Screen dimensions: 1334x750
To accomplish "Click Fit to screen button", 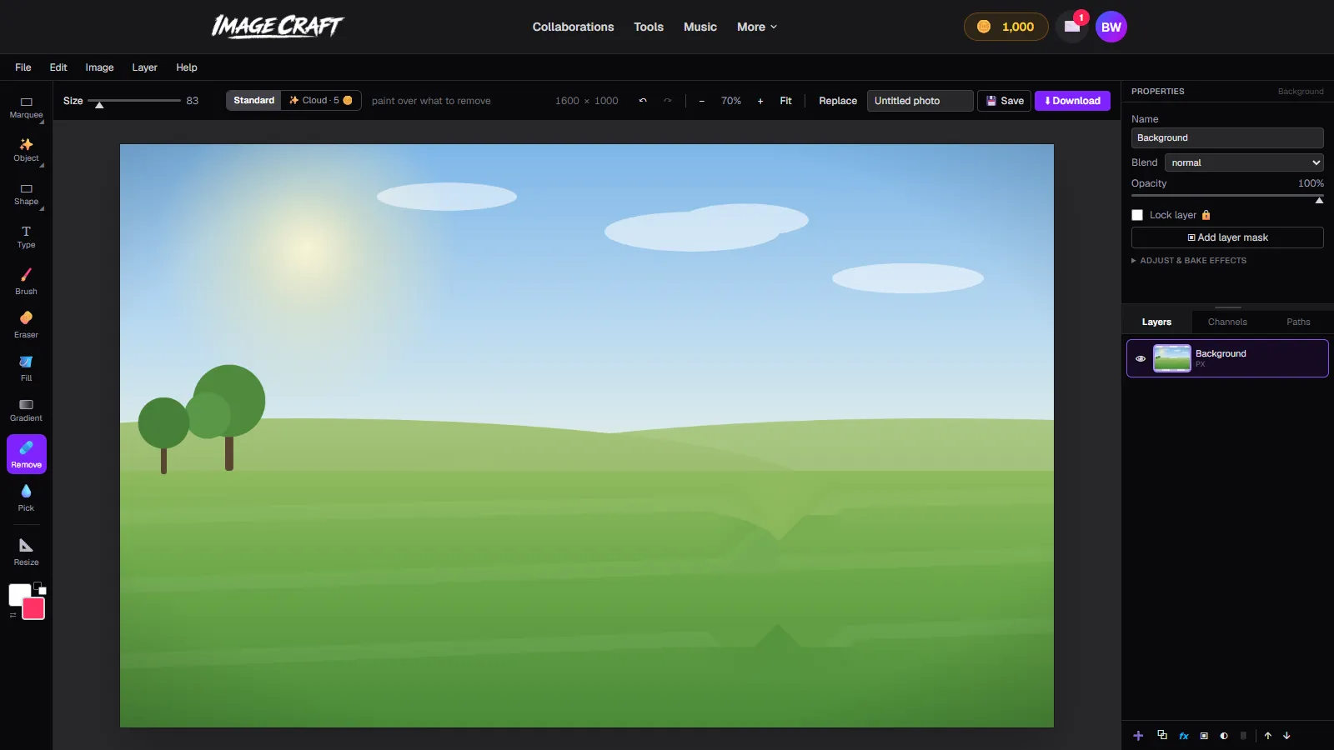I will [x=785, y=101].
